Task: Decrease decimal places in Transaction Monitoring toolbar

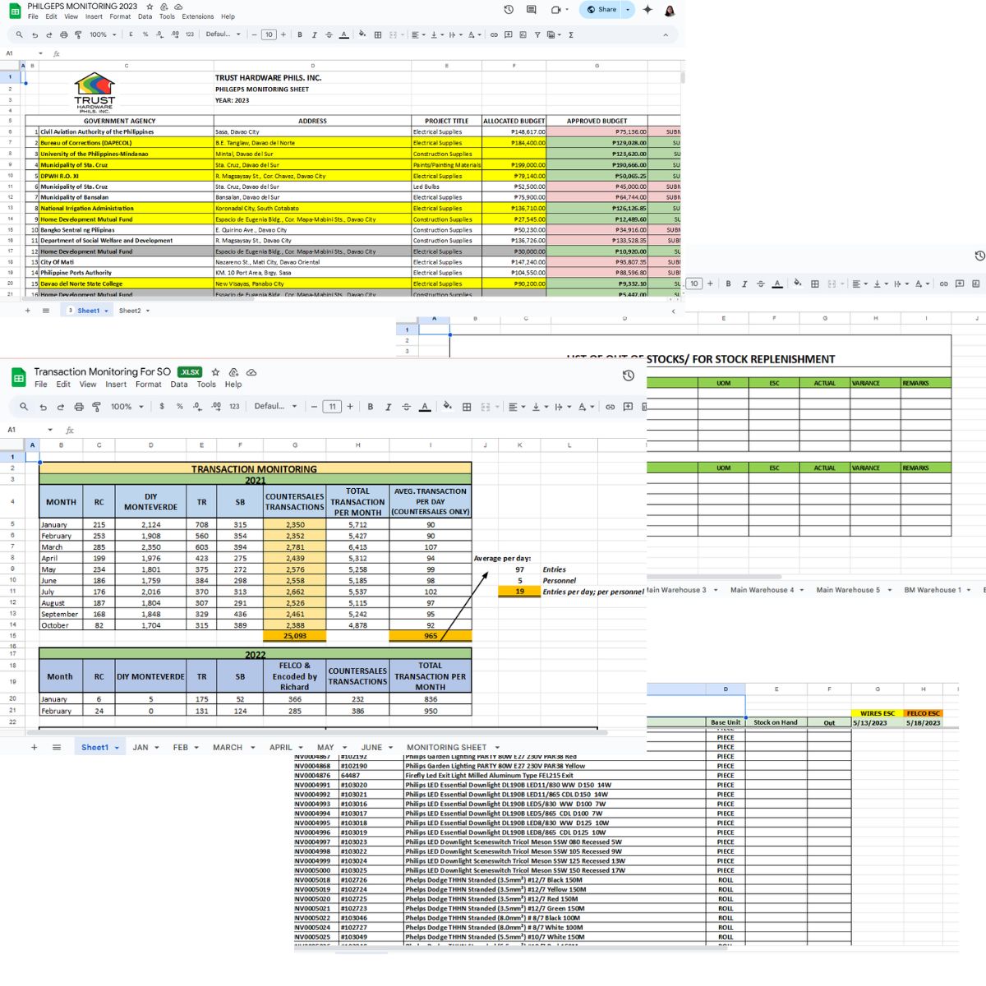Action: click(197, 407)
